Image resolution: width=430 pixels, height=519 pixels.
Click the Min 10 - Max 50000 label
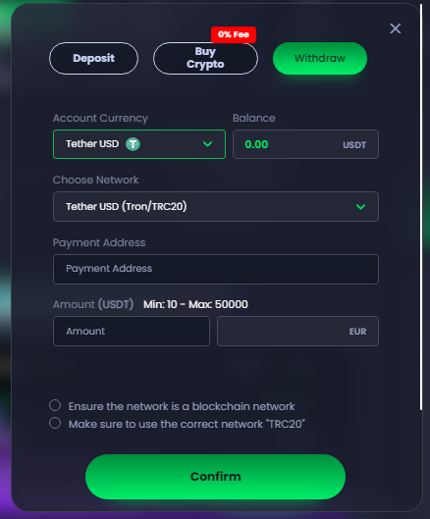[195, 304]
